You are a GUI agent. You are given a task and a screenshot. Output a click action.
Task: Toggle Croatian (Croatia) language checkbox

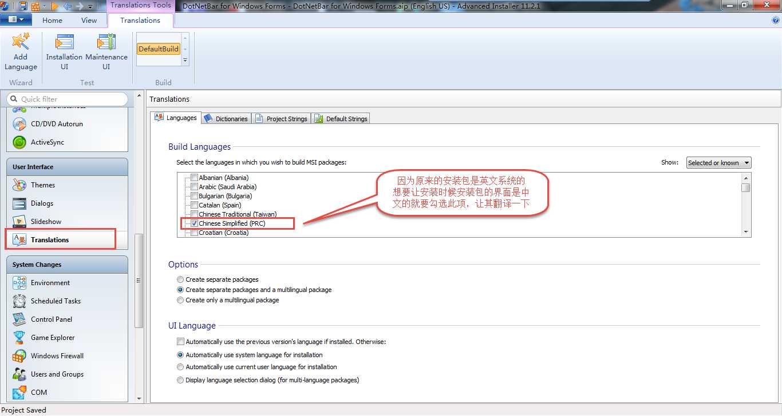(x=195, y=233)
